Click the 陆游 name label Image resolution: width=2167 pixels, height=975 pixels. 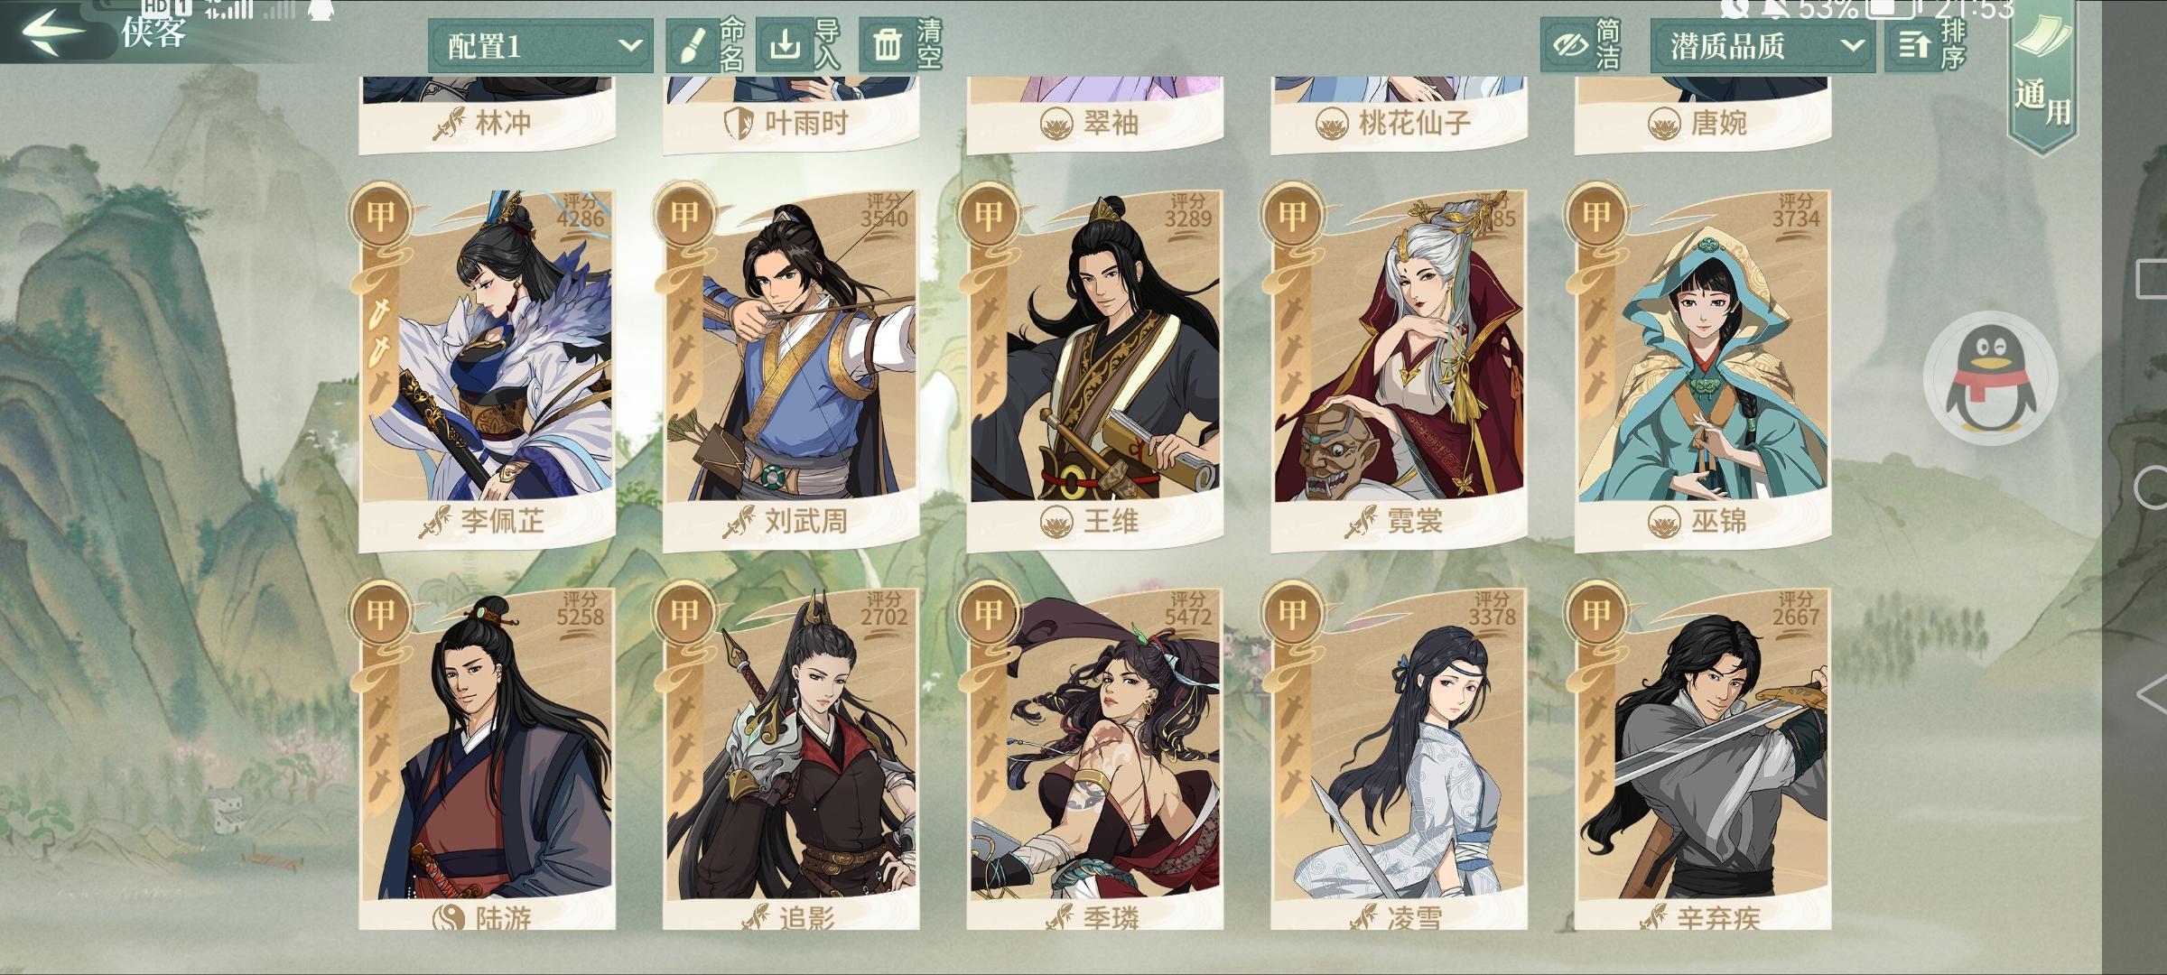tap(503, 918)
